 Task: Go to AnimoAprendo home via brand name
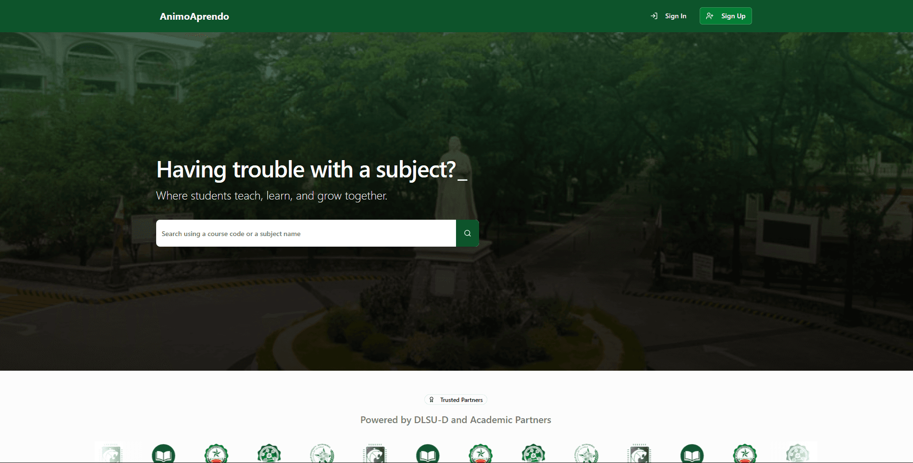[x=194, y=16]
